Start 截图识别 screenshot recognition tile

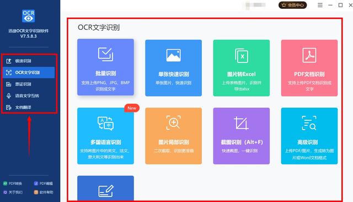pos(242,136)
